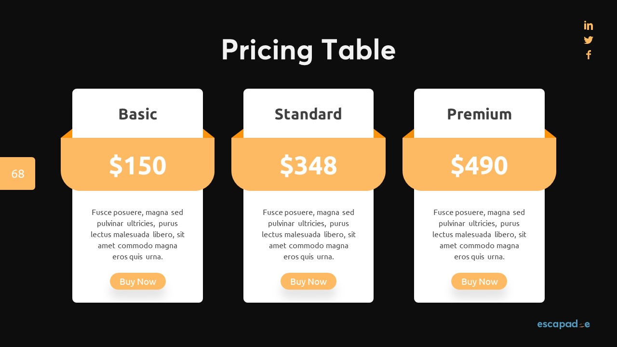617x347 pixels.
Task: Click the $150 price banner
Action: 138,165
